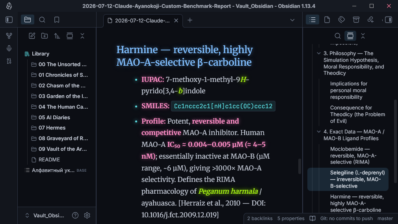Collapse all folders in file explorer
This screenshot has height=224, width=398.
[x=82, y=36]
